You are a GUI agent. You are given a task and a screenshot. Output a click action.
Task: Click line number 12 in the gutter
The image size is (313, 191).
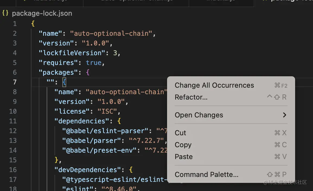click(x=13, y=131)
